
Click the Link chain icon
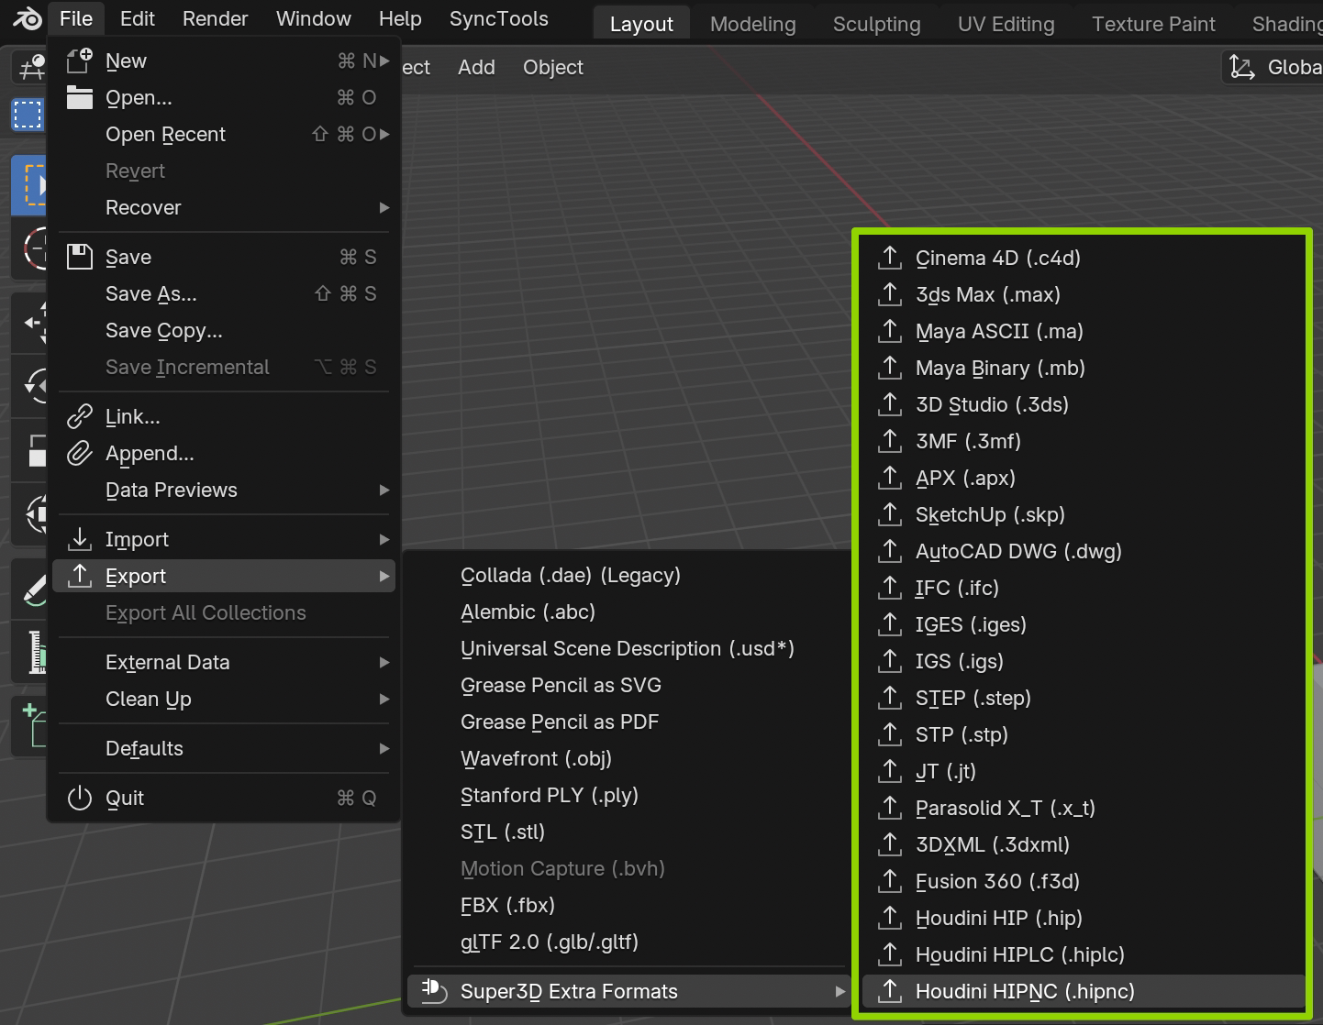pos(80,416)
